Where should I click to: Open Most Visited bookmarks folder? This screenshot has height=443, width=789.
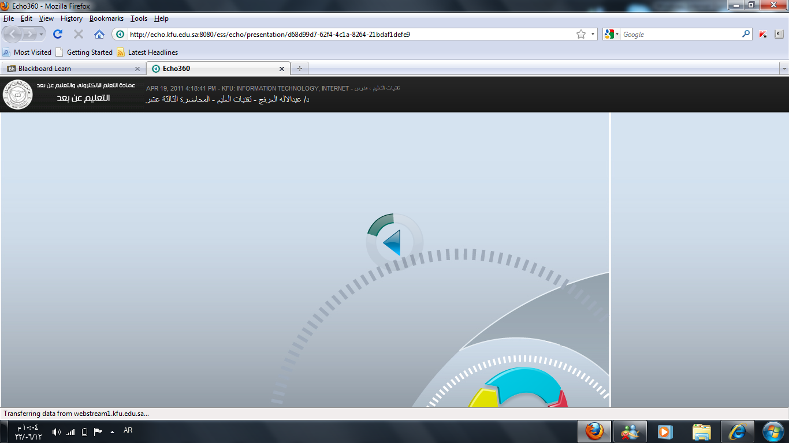tap(27, 52)
